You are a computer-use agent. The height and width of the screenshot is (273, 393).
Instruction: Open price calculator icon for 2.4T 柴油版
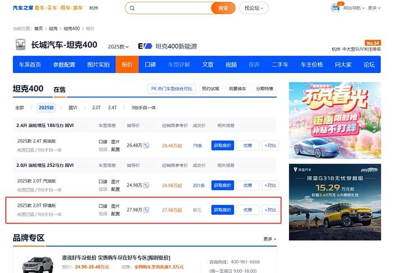[147, 145]
